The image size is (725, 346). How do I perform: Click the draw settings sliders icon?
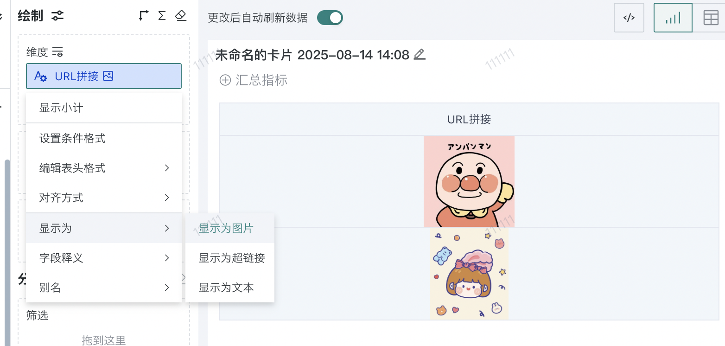pyautogui.click(x=58, y=16)
